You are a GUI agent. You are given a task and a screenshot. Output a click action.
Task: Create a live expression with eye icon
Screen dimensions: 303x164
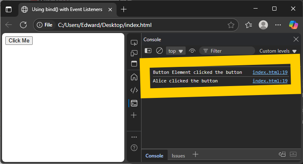(x=192, y=51)
